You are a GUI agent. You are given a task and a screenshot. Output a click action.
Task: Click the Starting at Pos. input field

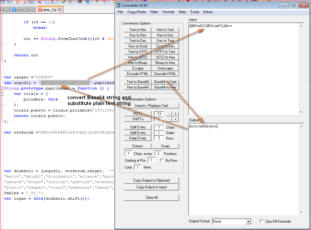(x=152, y=160)
